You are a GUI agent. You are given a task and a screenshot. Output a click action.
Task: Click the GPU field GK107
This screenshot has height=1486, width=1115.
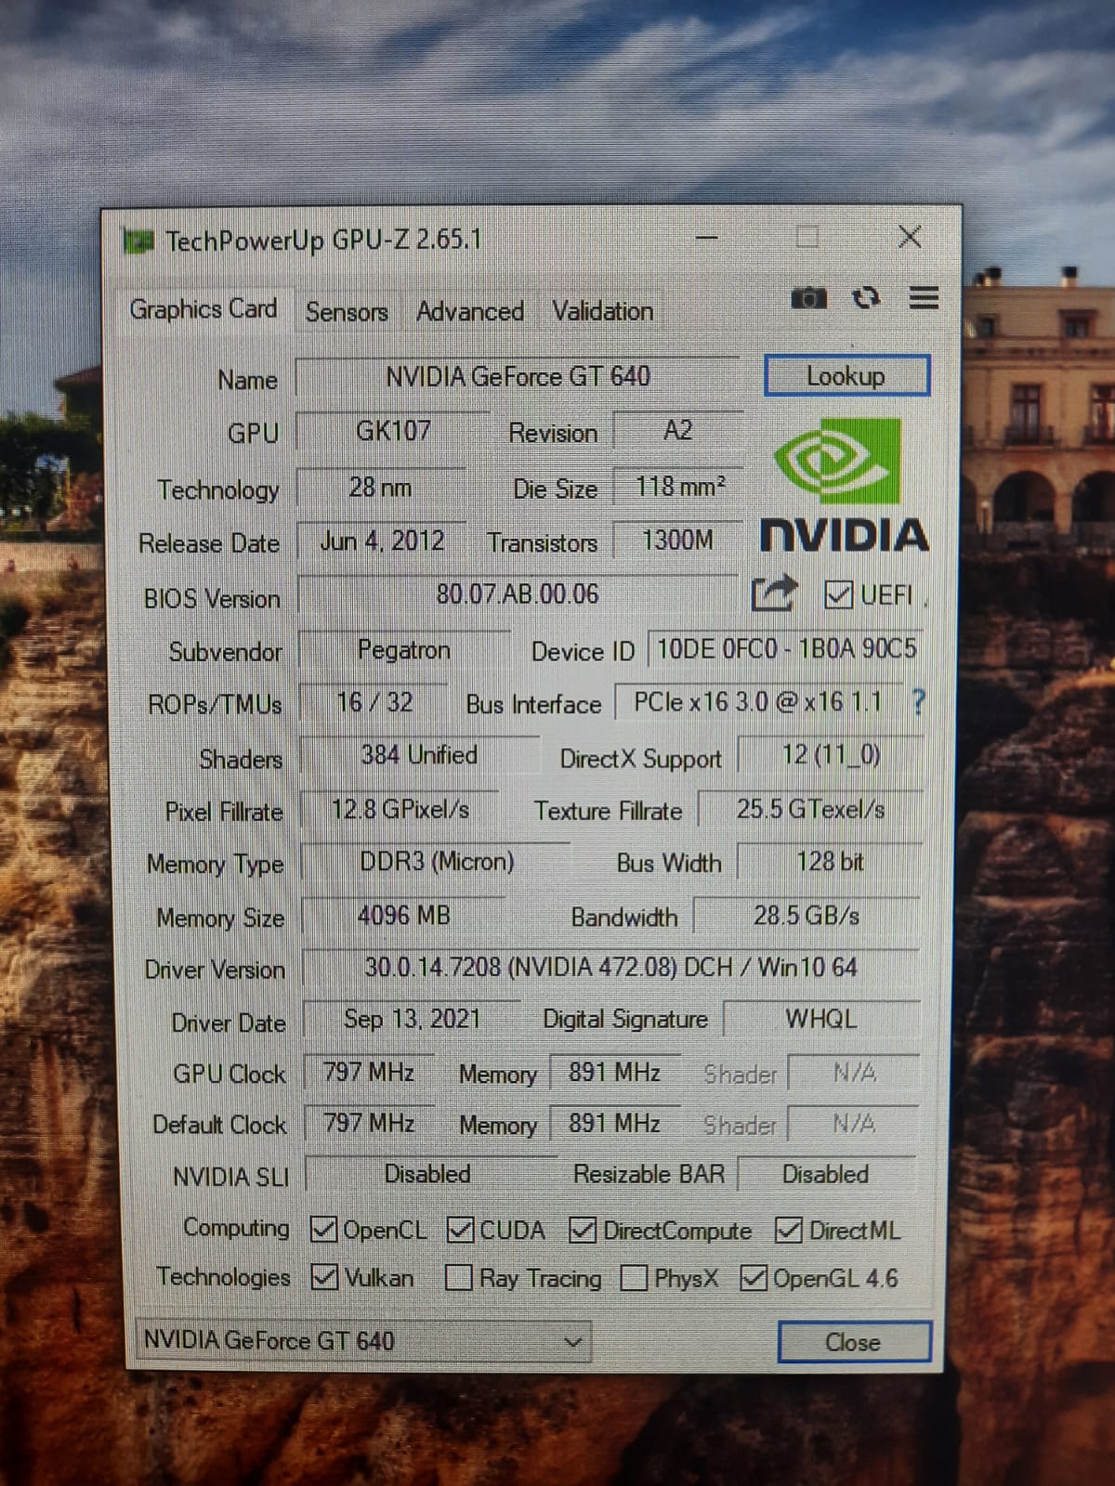393,431
